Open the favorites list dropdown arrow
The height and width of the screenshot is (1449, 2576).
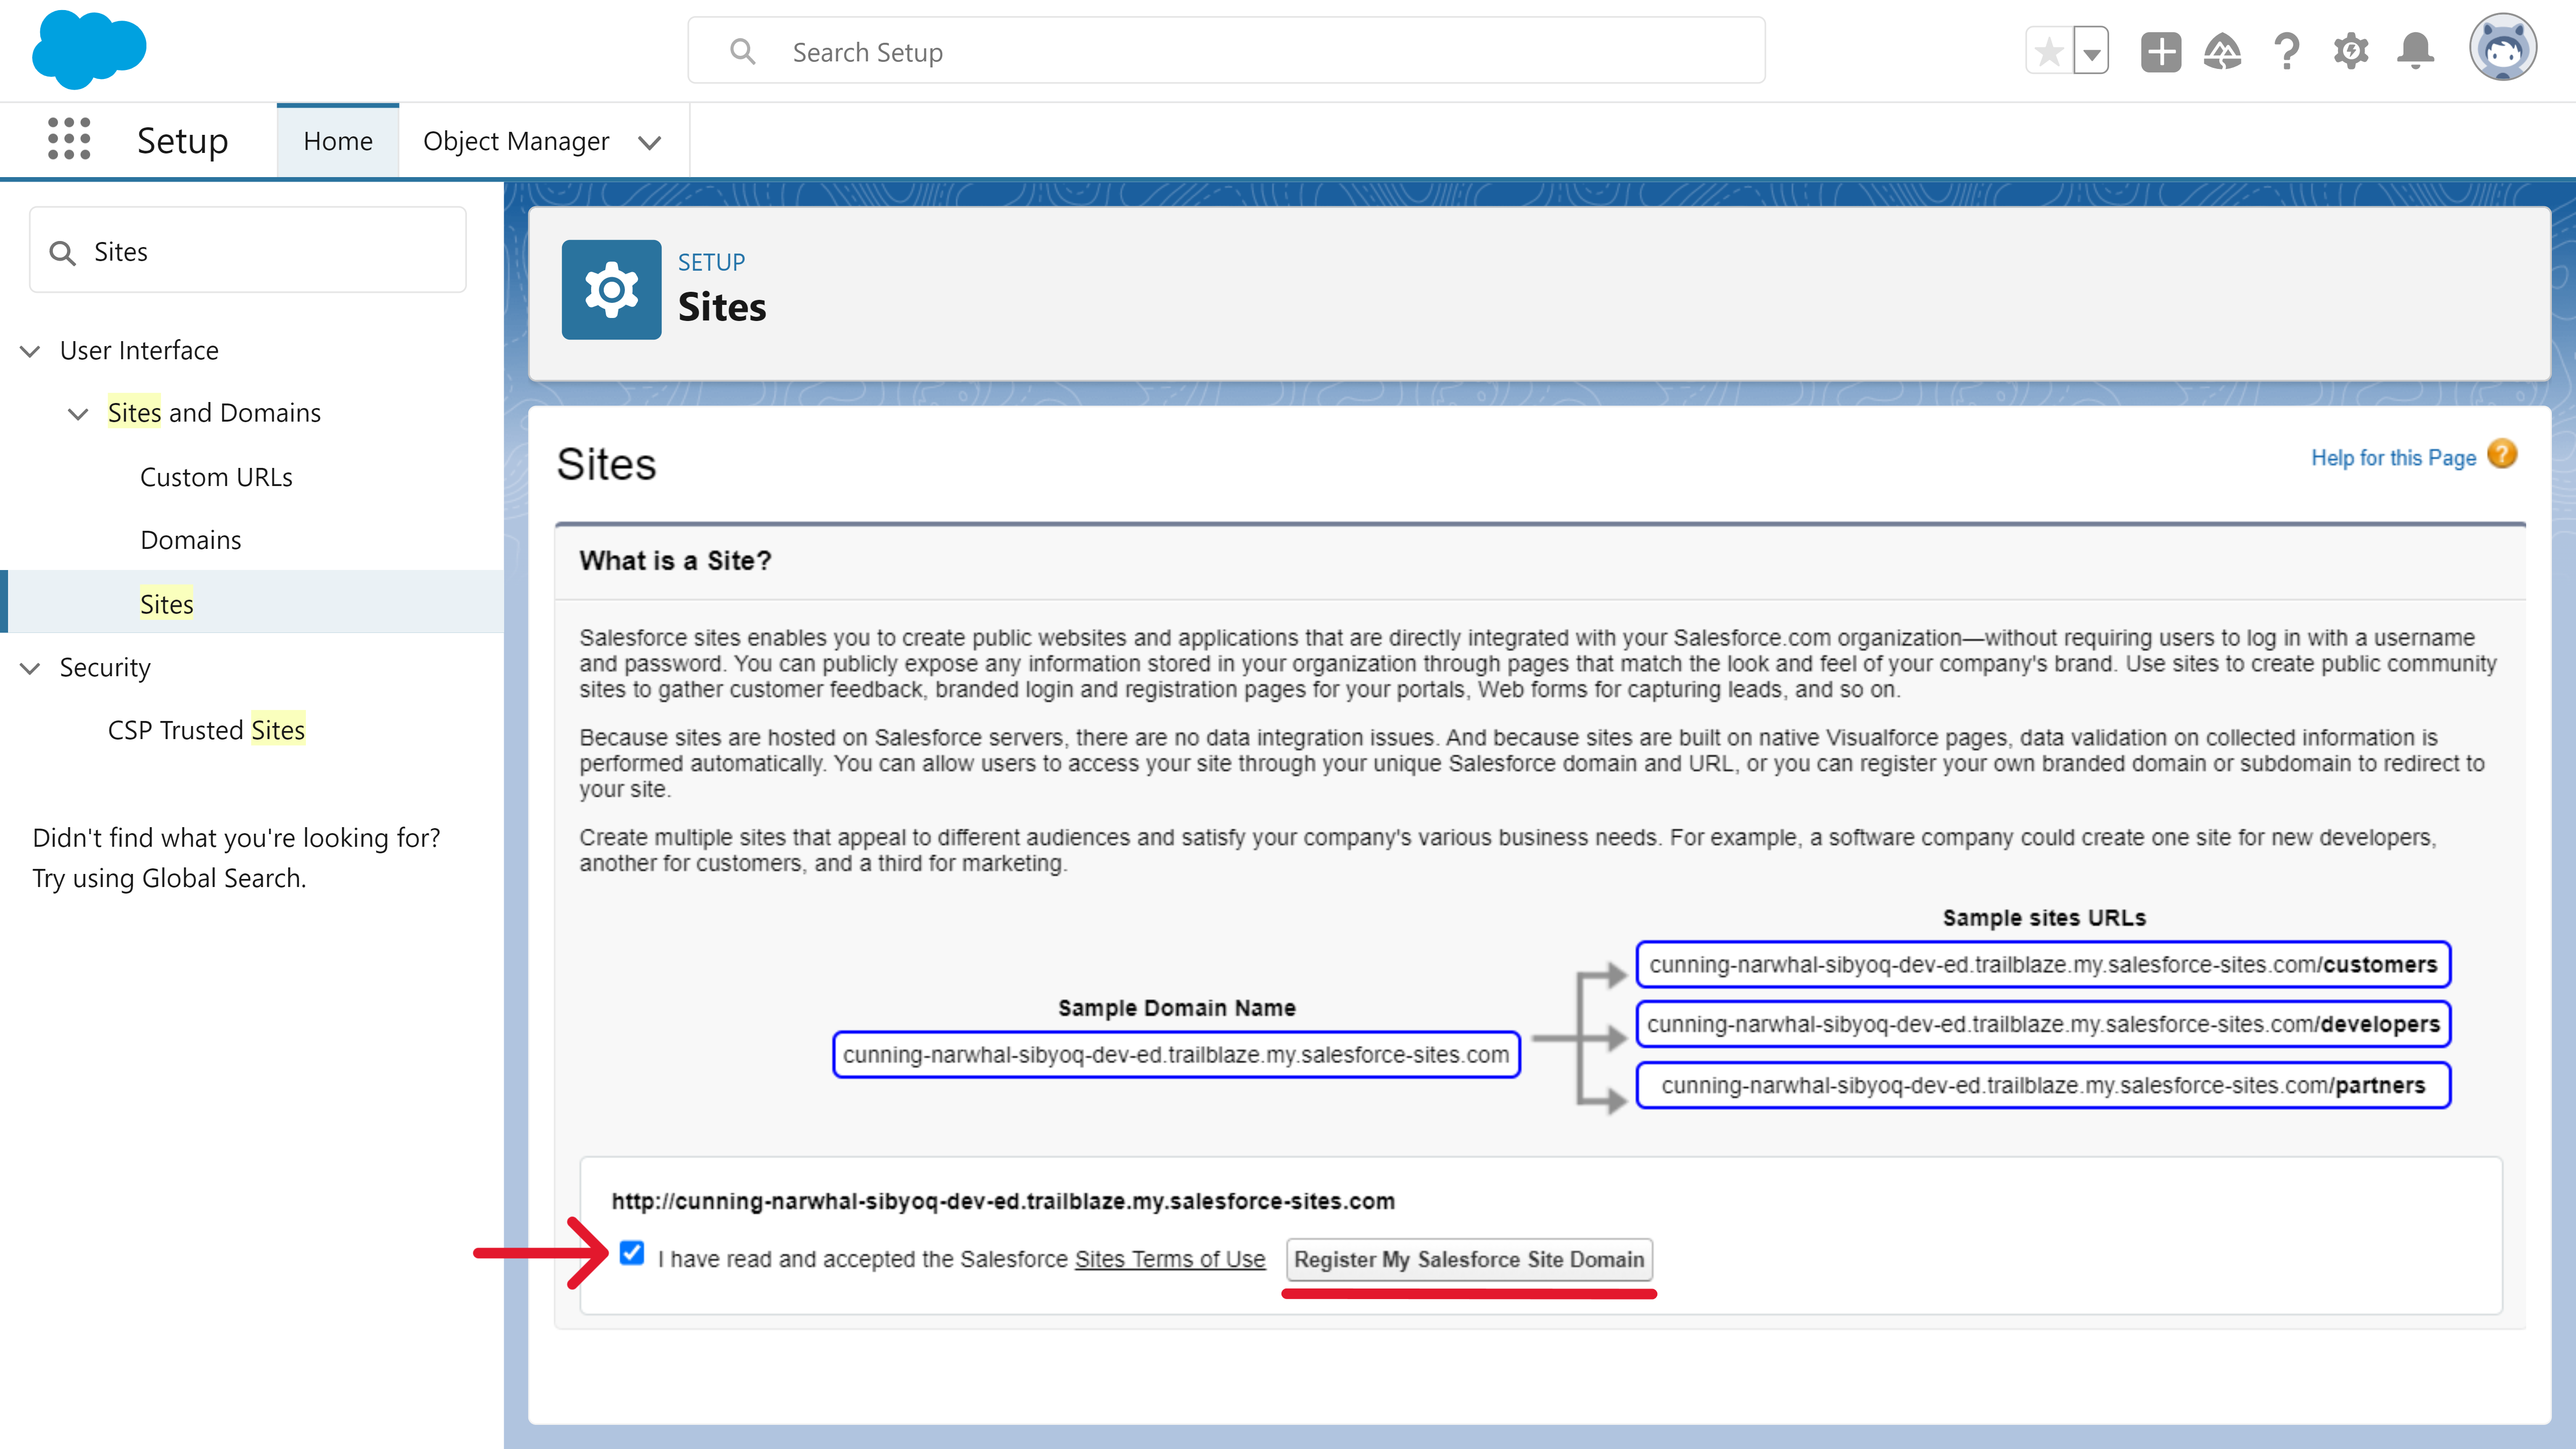coord(2091,51)
